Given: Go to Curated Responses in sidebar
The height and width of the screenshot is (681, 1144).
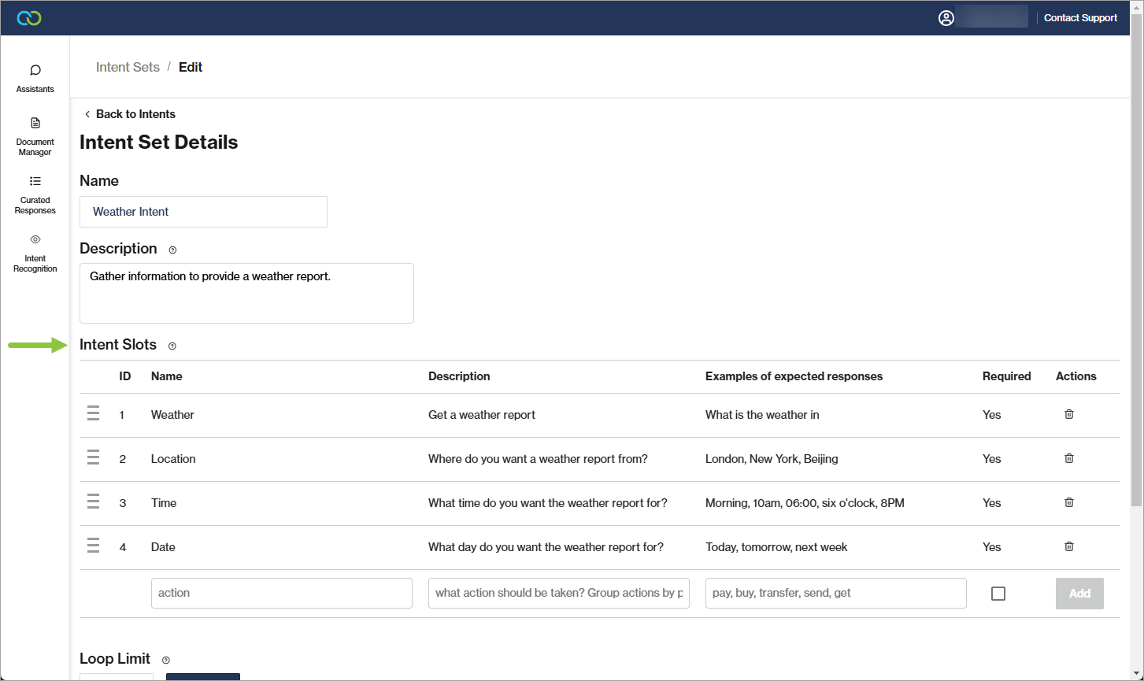Looking at the screenshot, I should point(35,194).
